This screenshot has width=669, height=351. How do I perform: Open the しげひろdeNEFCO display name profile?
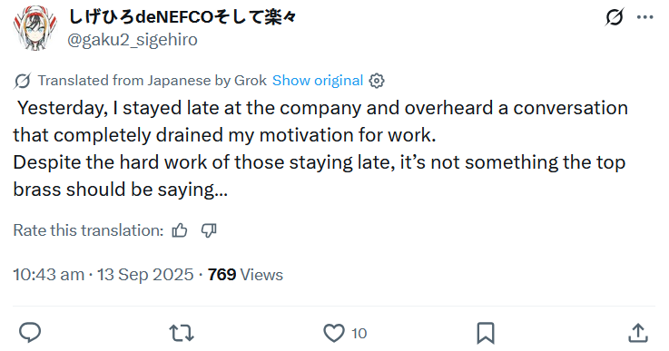click(182, 17)
